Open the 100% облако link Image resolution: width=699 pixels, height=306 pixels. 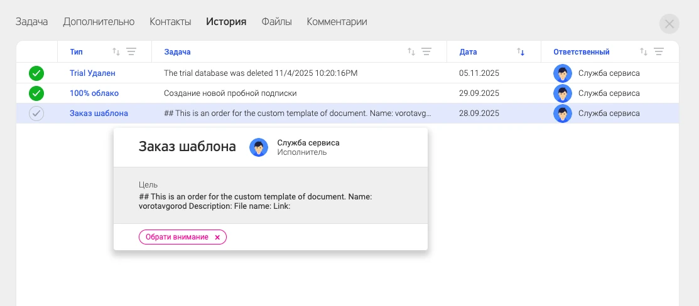pos(94,93)
